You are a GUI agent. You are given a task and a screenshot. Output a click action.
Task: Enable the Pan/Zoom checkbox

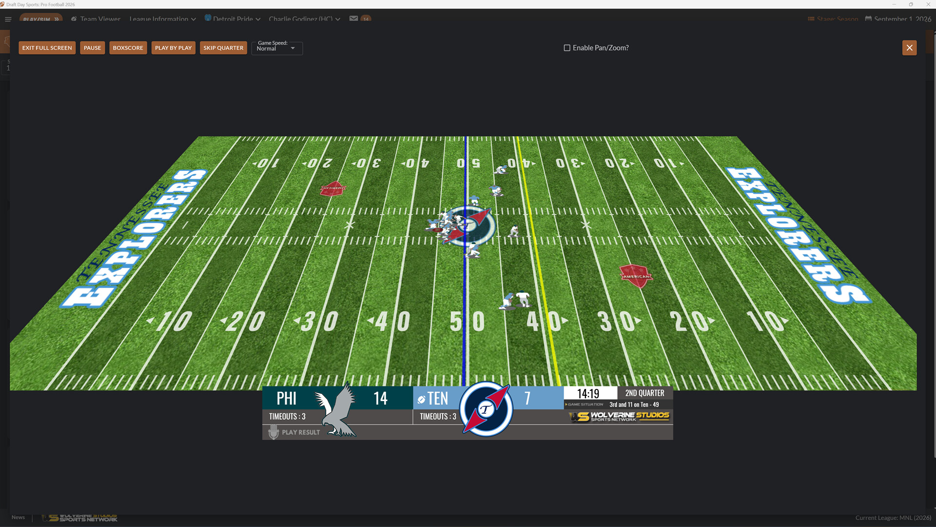click(x=567, y=47)
